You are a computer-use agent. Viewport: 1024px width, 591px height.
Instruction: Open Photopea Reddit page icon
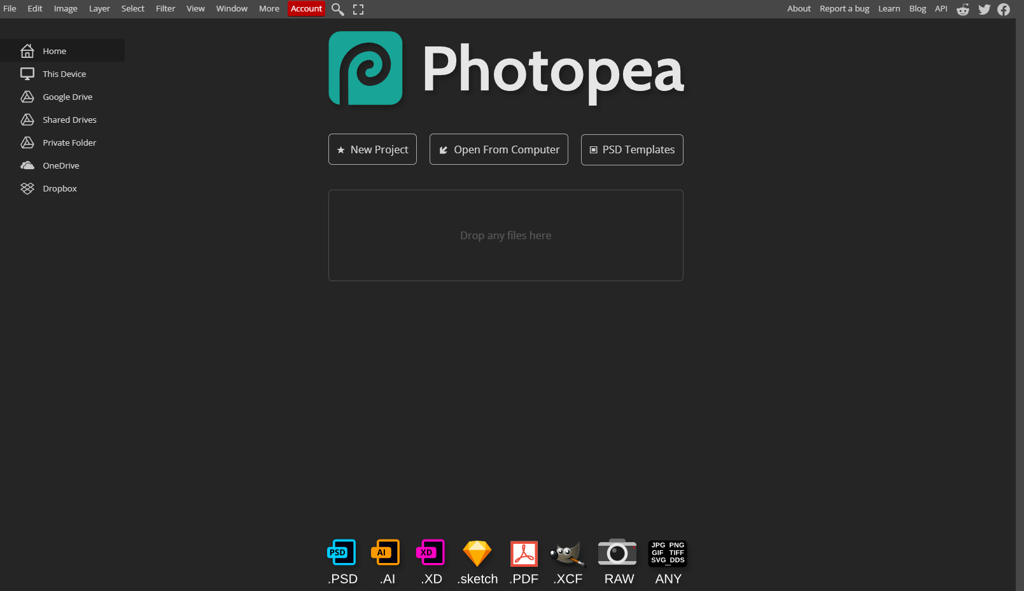point(963,10)
